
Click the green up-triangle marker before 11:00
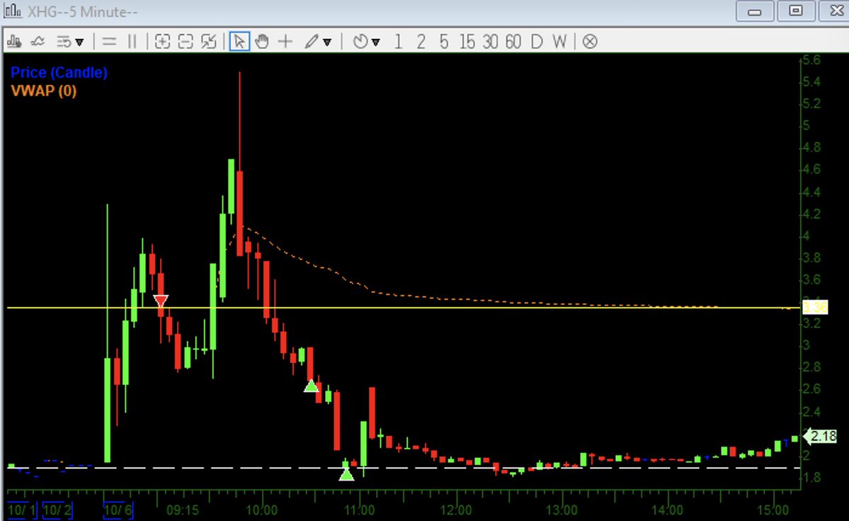coord(346,474)
